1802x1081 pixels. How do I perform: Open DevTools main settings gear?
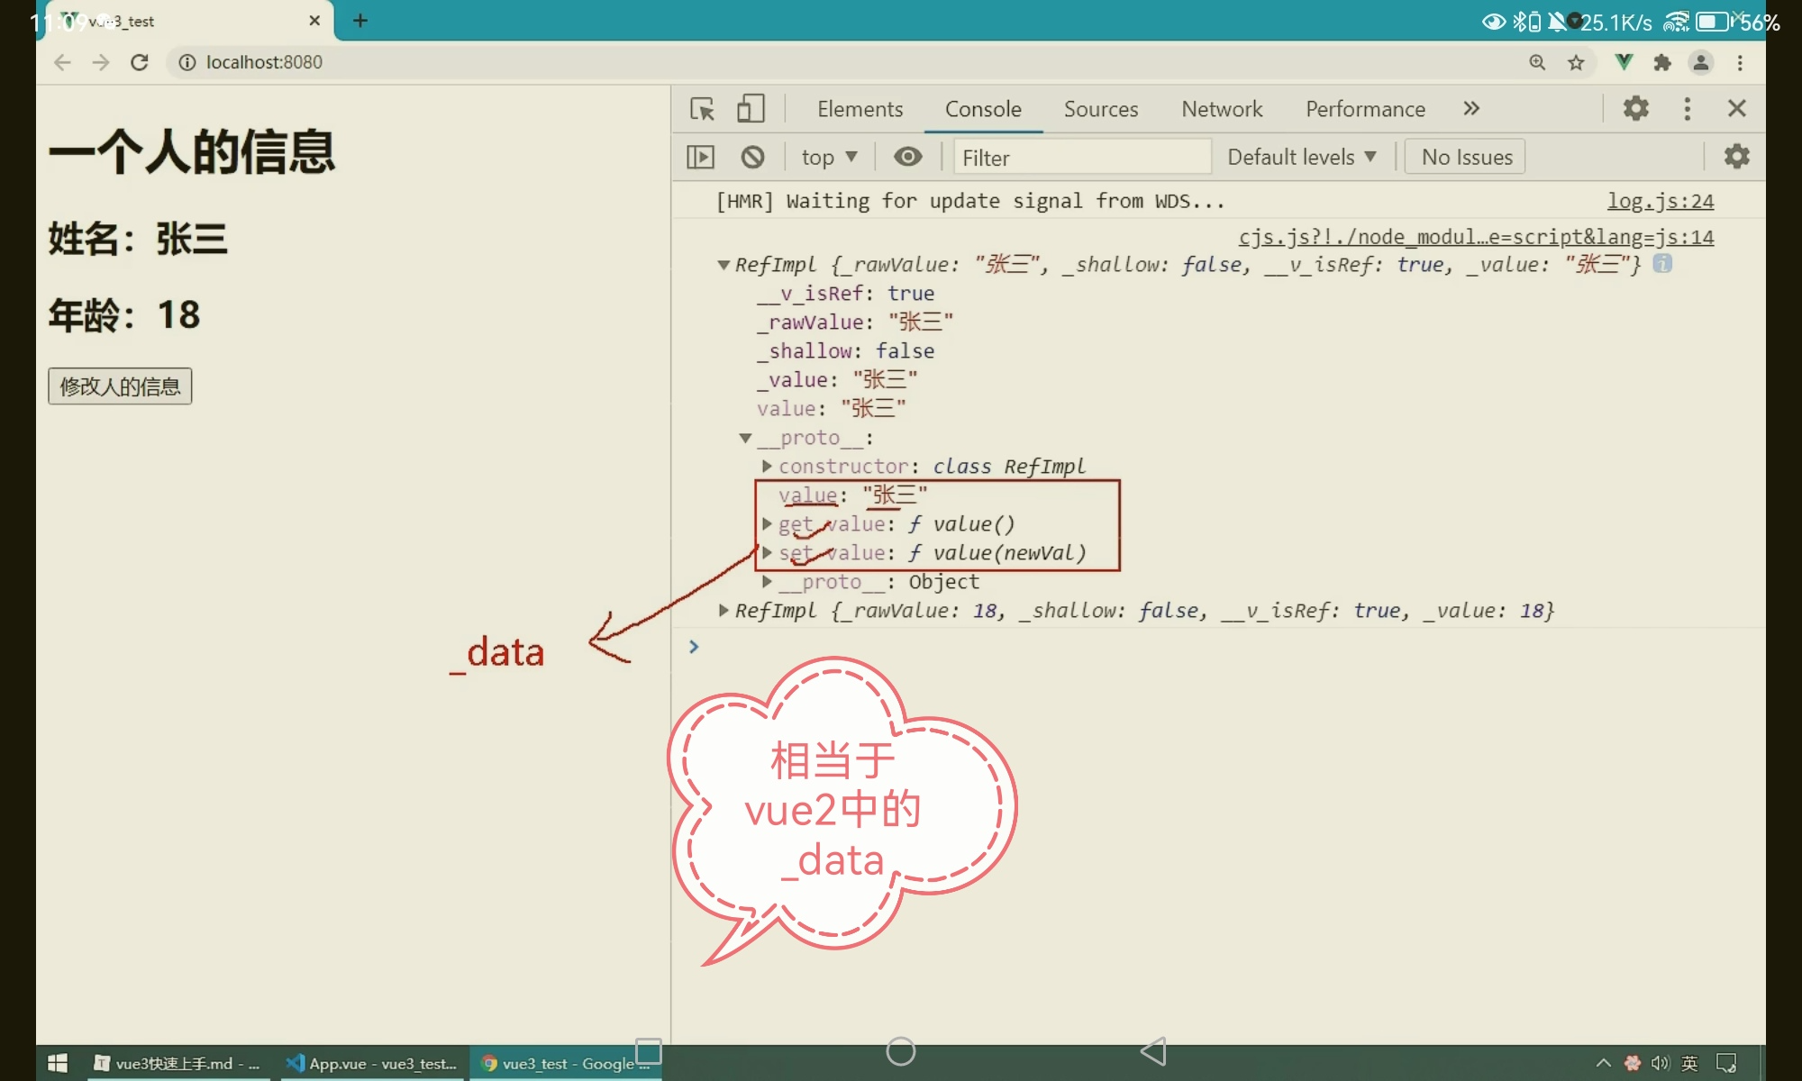pos(1635,108)
